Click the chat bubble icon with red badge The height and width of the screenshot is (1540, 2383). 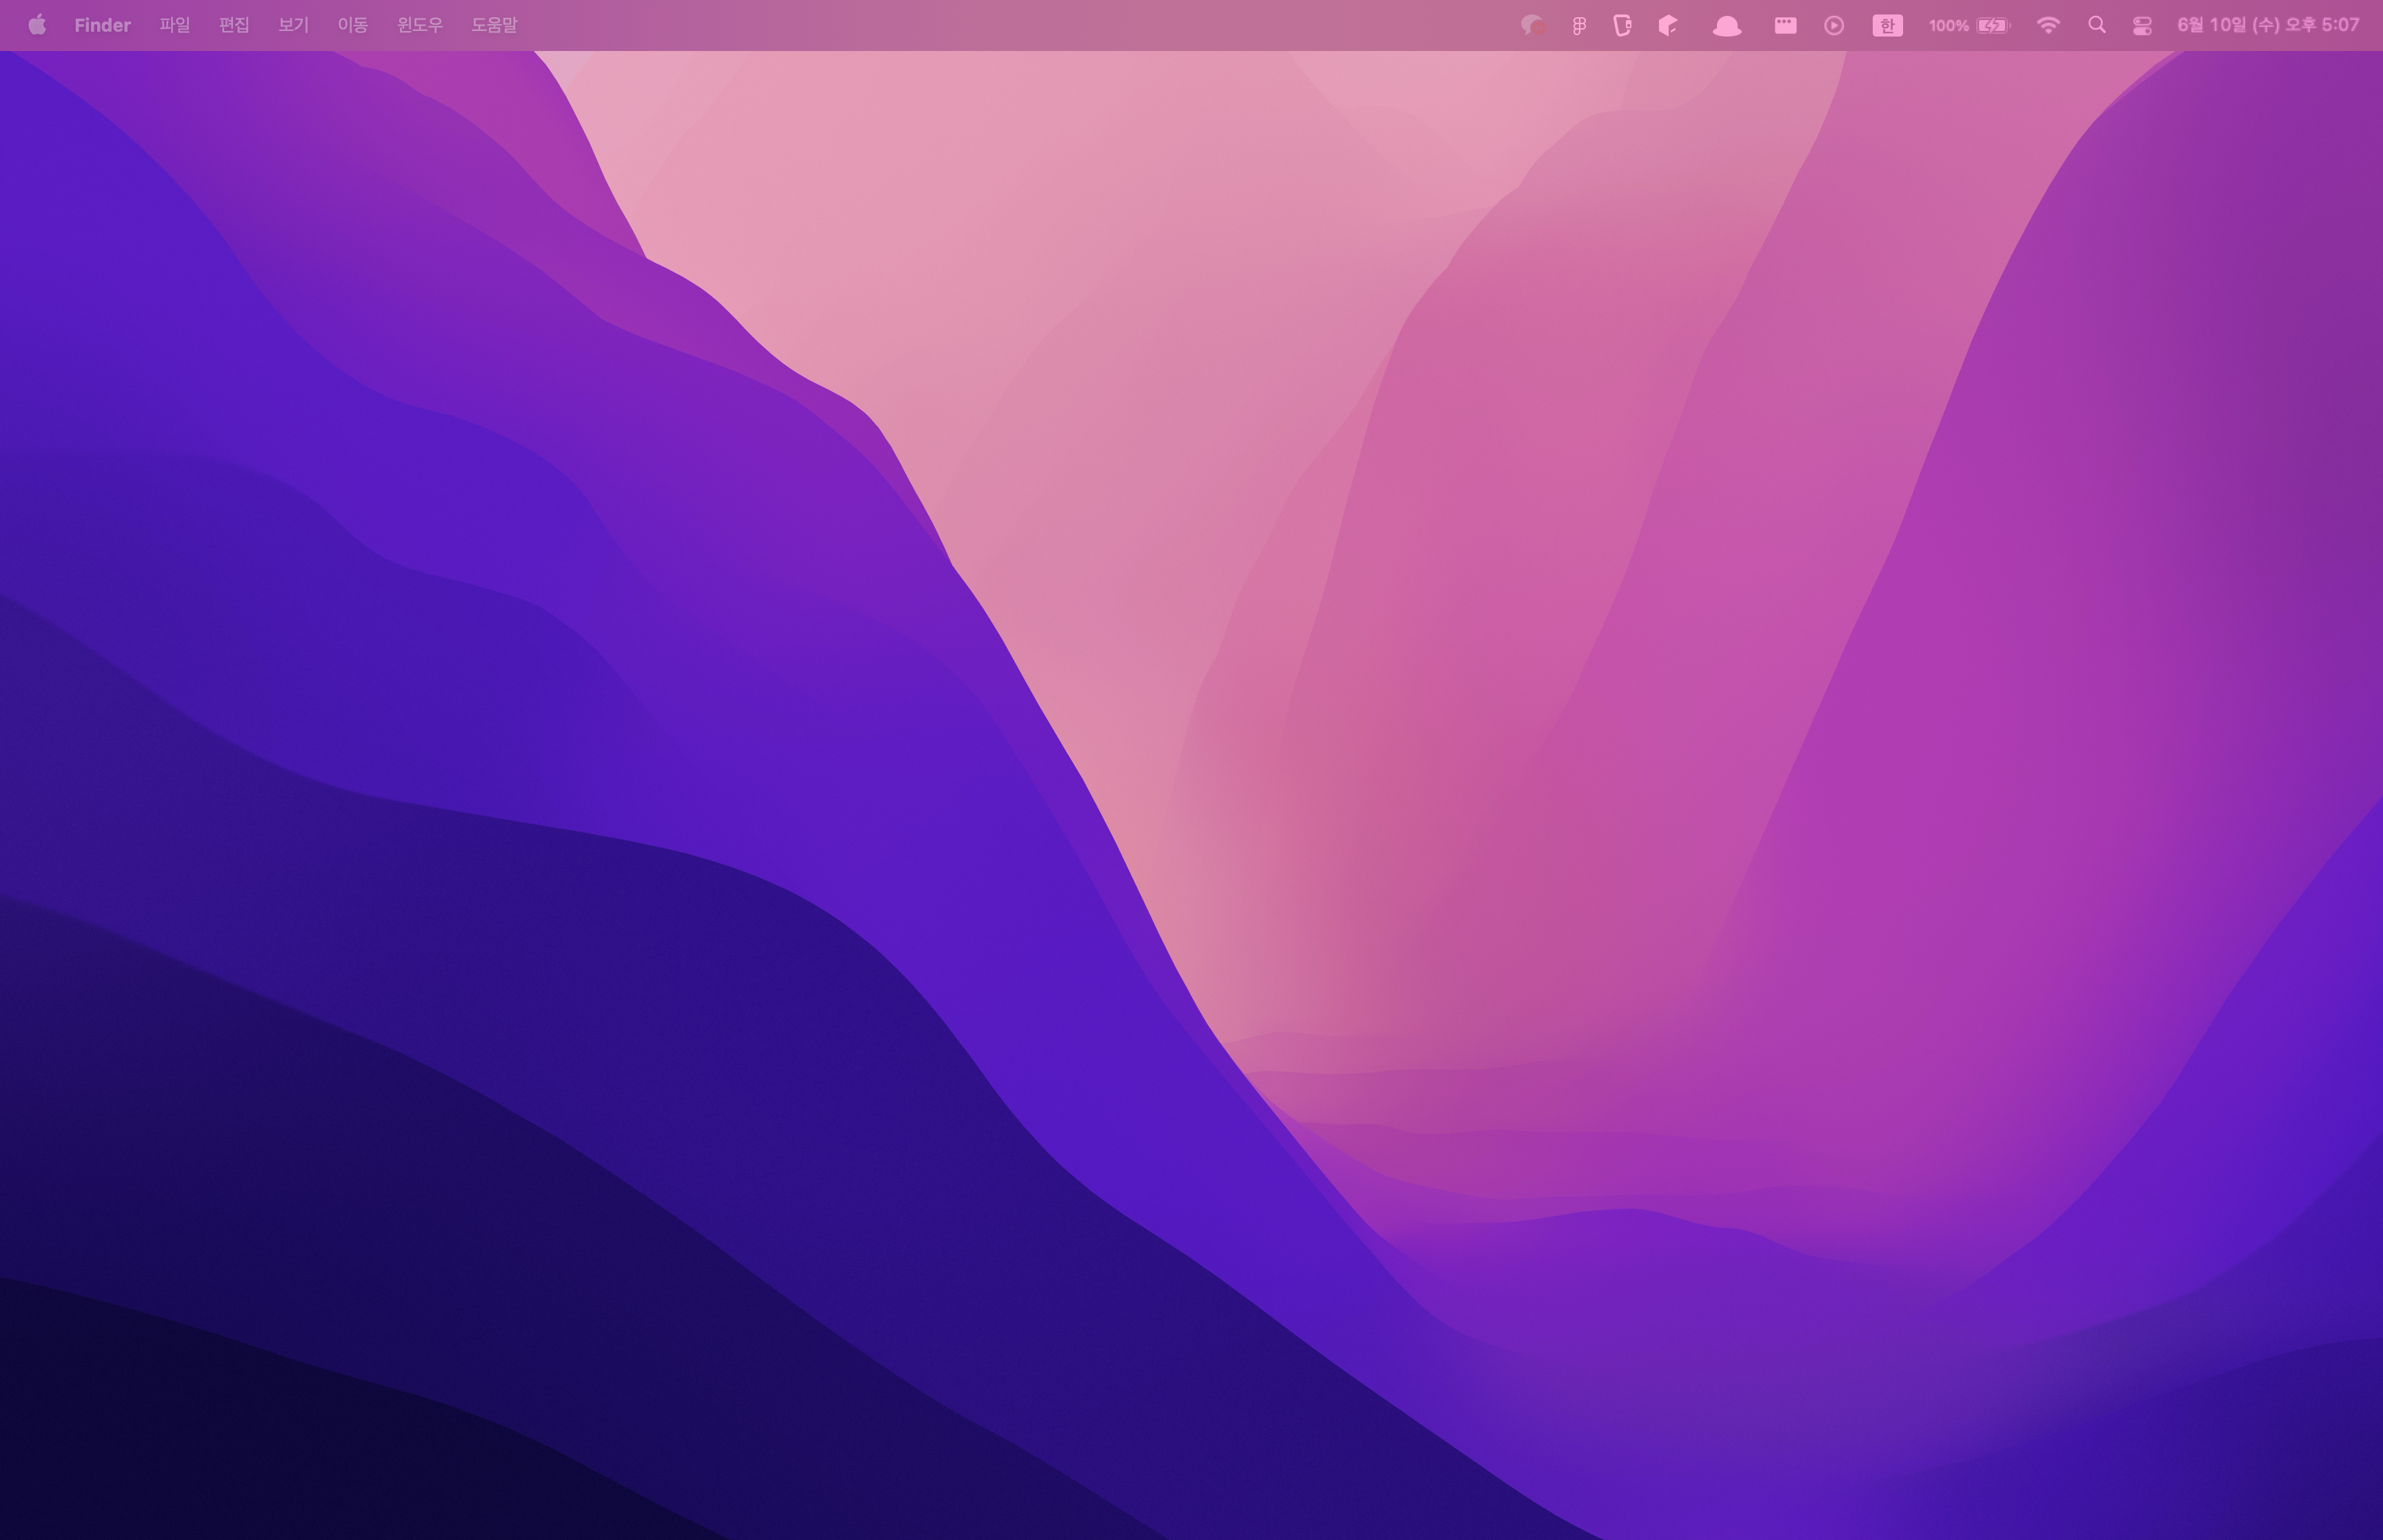pos(1533,26)
